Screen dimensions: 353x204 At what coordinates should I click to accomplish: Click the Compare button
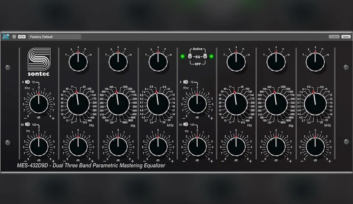[x=334, y=37]
